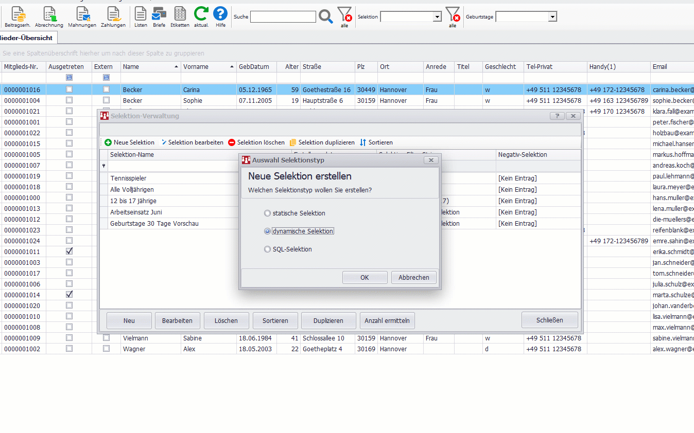This screenshot has height=433, width=694.
Task: Click the Zahlungen toolbar icon
Action: (113, 14)
